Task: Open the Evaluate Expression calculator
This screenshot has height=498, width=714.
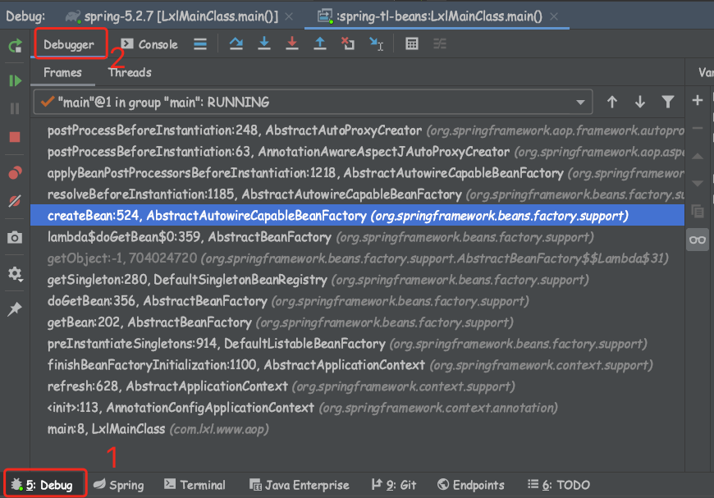Action: click(x=412, y=44)
